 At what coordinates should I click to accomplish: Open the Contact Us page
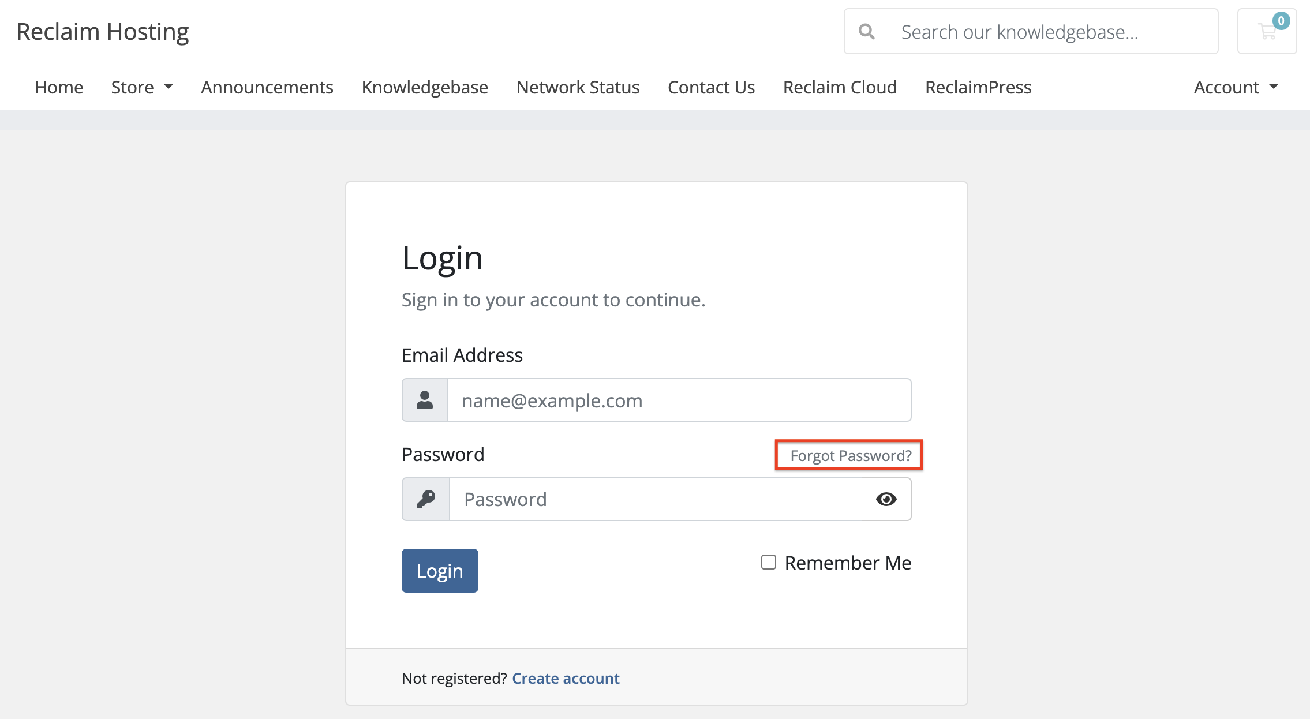click(x=711, y=87)
